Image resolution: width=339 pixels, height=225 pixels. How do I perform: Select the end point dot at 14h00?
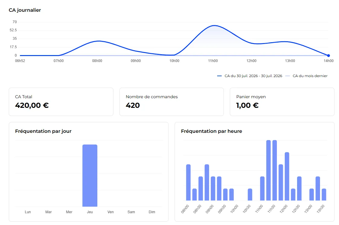[x=328, y=55]
